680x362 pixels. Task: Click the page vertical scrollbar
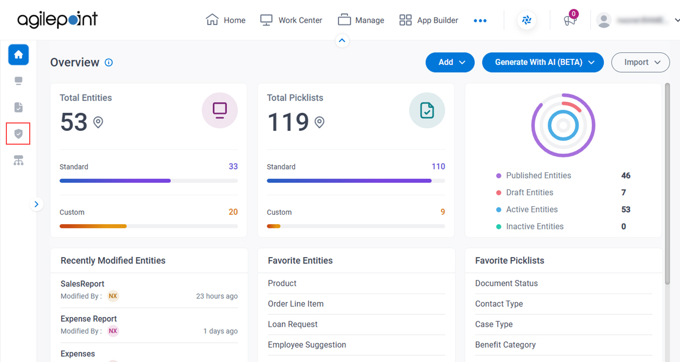668,183
